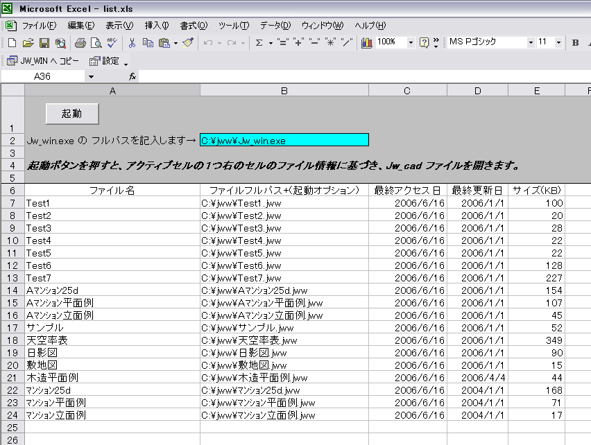The height and width of the screenshot is (445, 591).
Task: Select column D header
Action: [x=477, y=91]
